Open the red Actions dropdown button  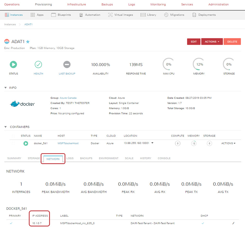click(212, 42)
